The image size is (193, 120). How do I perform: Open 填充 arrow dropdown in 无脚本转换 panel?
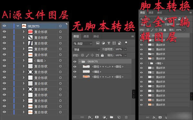tap(125, 55)
